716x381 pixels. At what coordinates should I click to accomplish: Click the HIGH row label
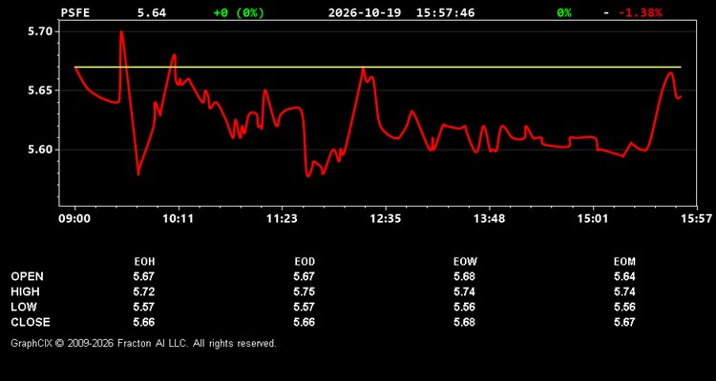coord(25,291)
